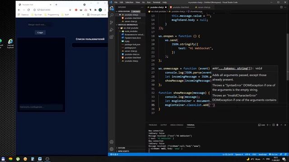Open the Accounts icon in activity bar
289x162 pixels.
coord(112,142)
